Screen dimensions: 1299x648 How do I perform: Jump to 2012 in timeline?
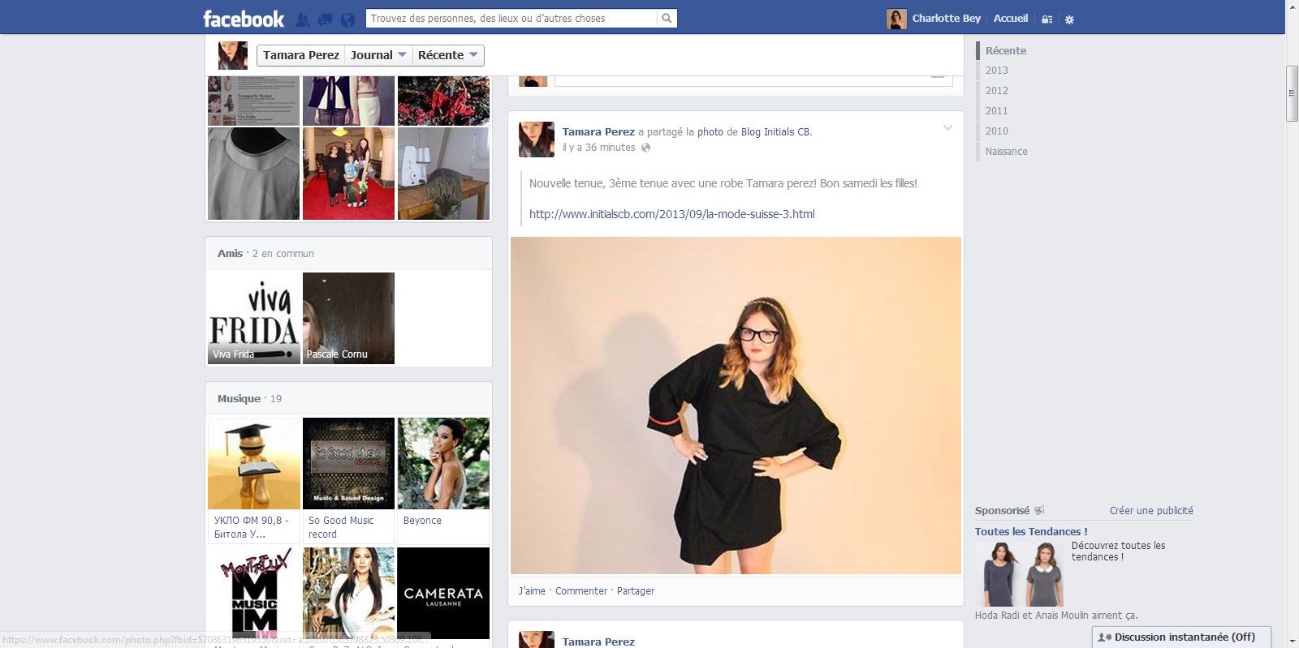(997, 91)
